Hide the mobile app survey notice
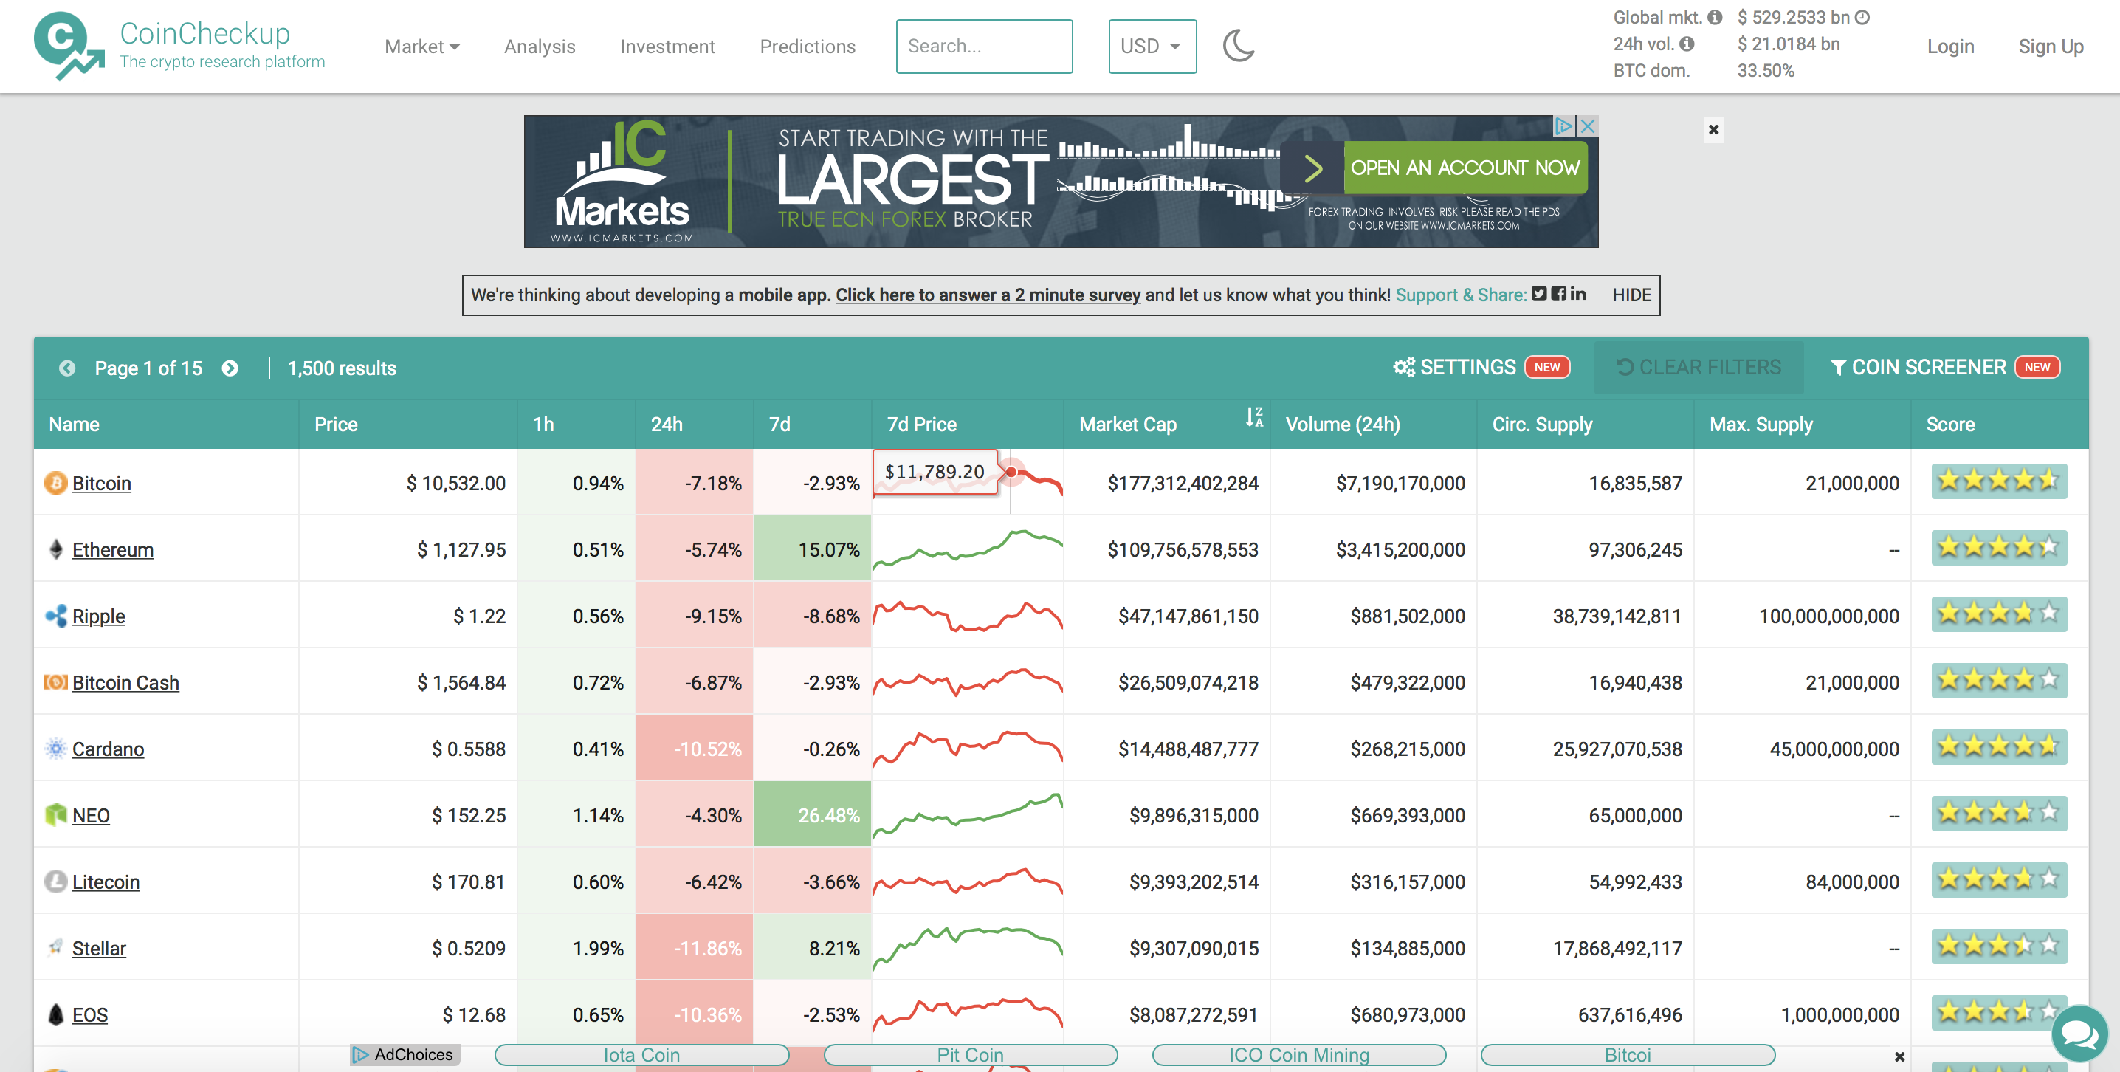 tap(1631, 295)
